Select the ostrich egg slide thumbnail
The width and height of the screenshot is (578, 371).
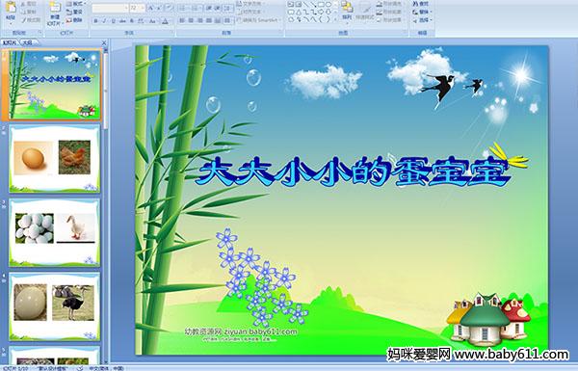click(55, 306)
